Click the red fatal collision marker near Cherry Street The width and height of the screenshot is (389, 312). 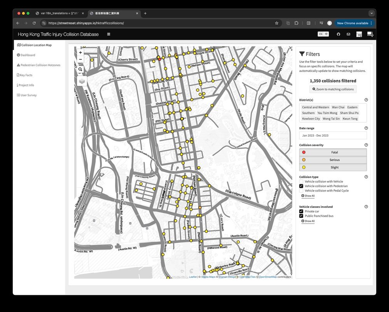click(x=159, y=59)
